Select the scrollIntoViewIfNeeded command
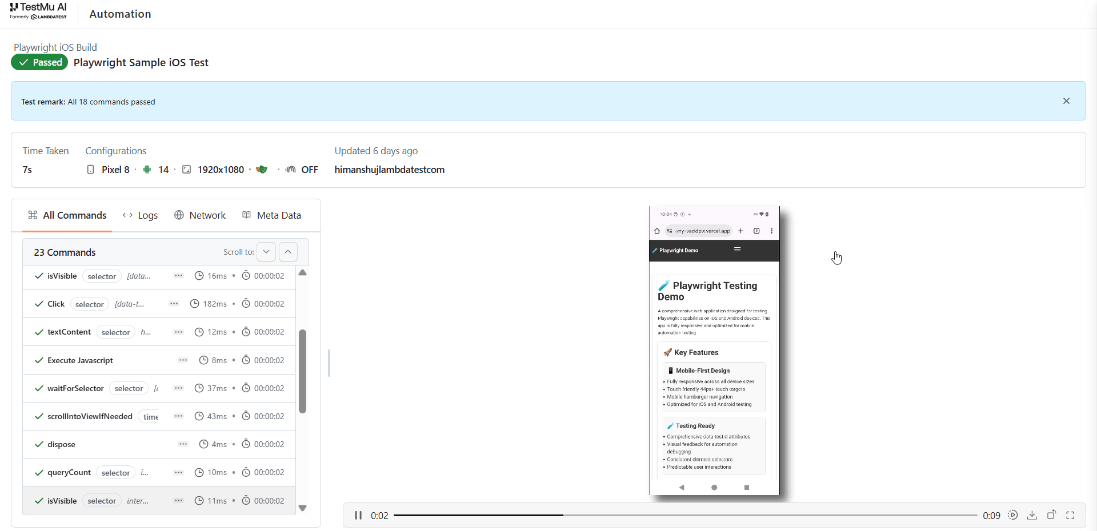The height and width of the screenshot is (531, 1097). click(159, 416)
